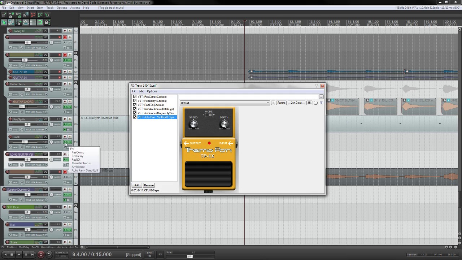462x260 pixels.
Task: Toggle snap magnet icon in toolbar
Action: click(40, 22)
